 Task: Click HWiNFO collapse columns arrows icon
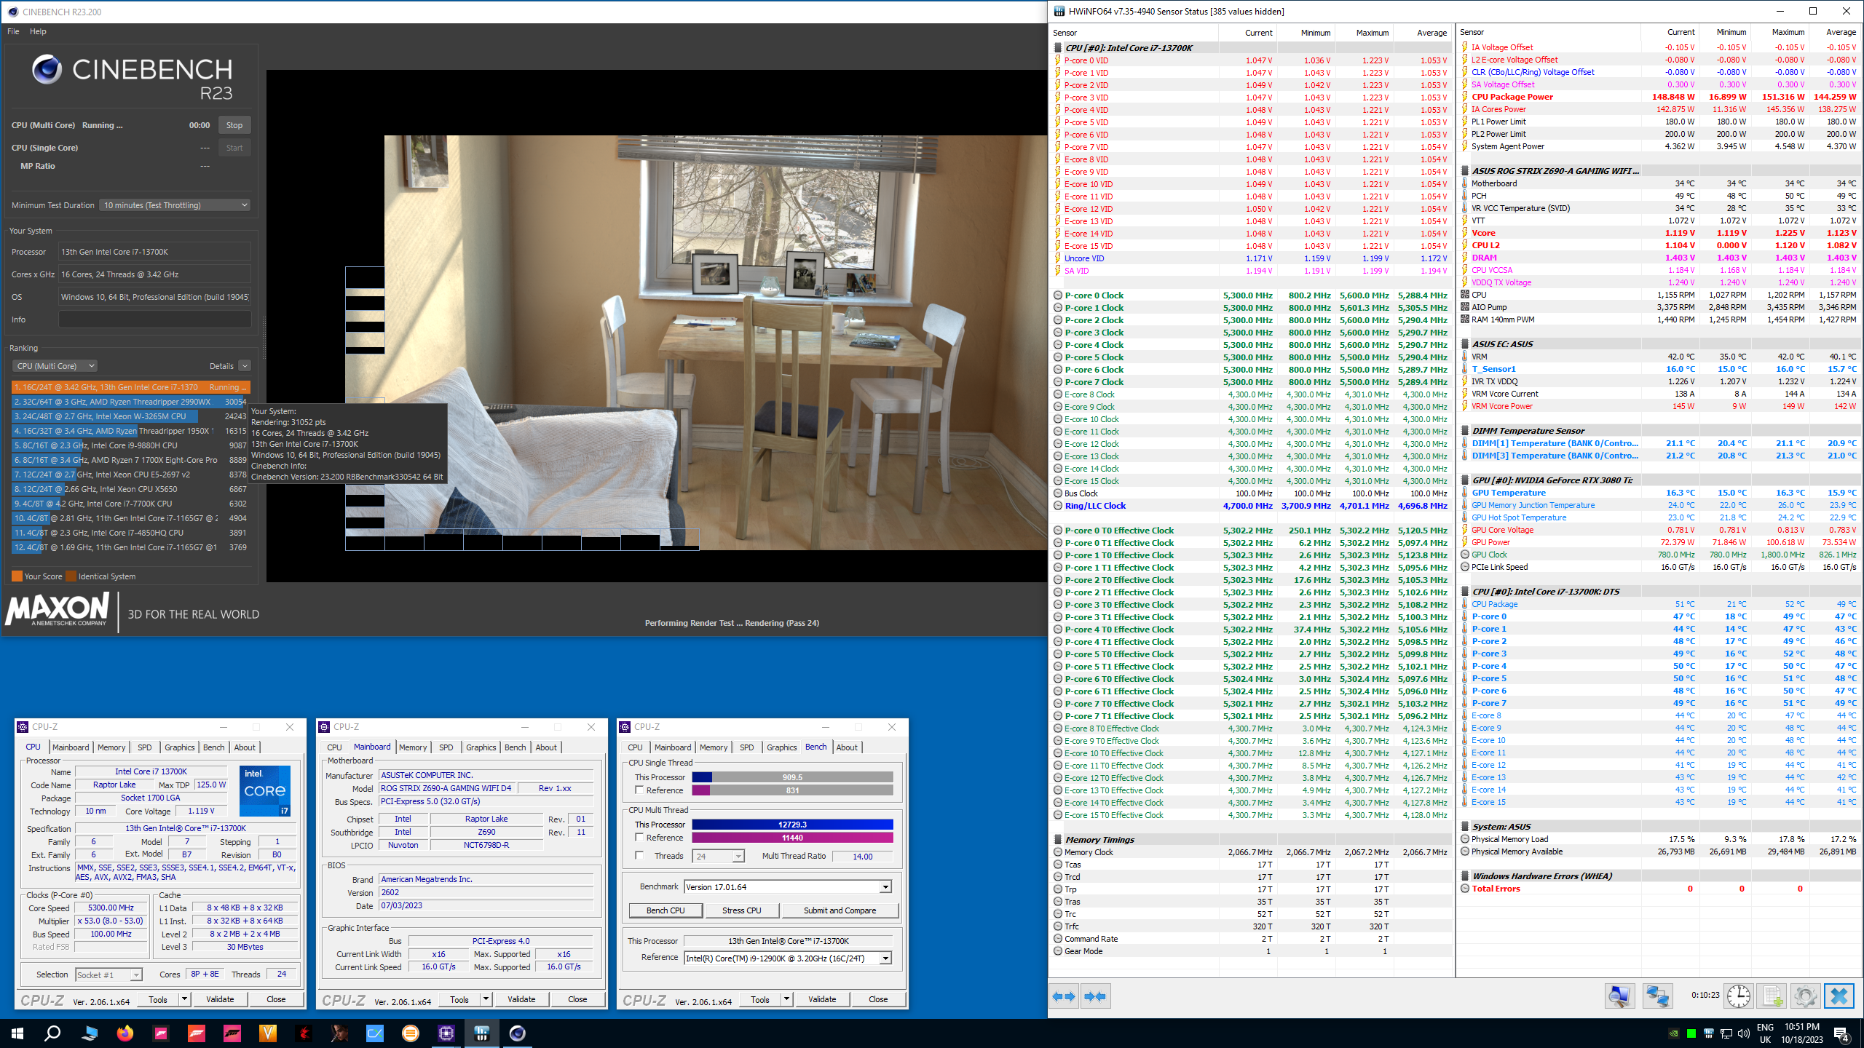tap(1095, 996)
